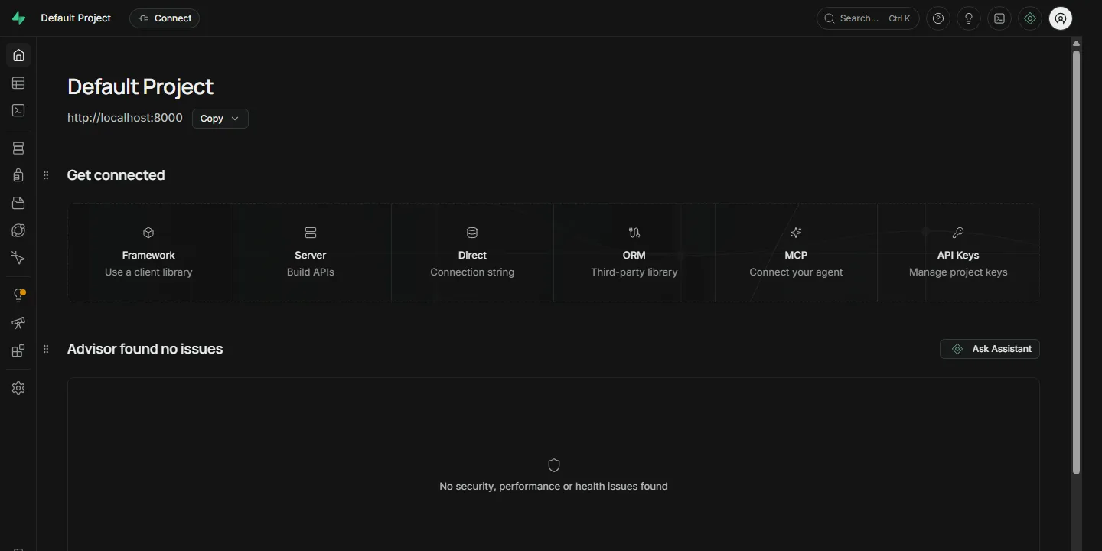The image size is (1102, 551).
Task: Open the SQL Editor sidebar icon
Action: coord(18,110)
